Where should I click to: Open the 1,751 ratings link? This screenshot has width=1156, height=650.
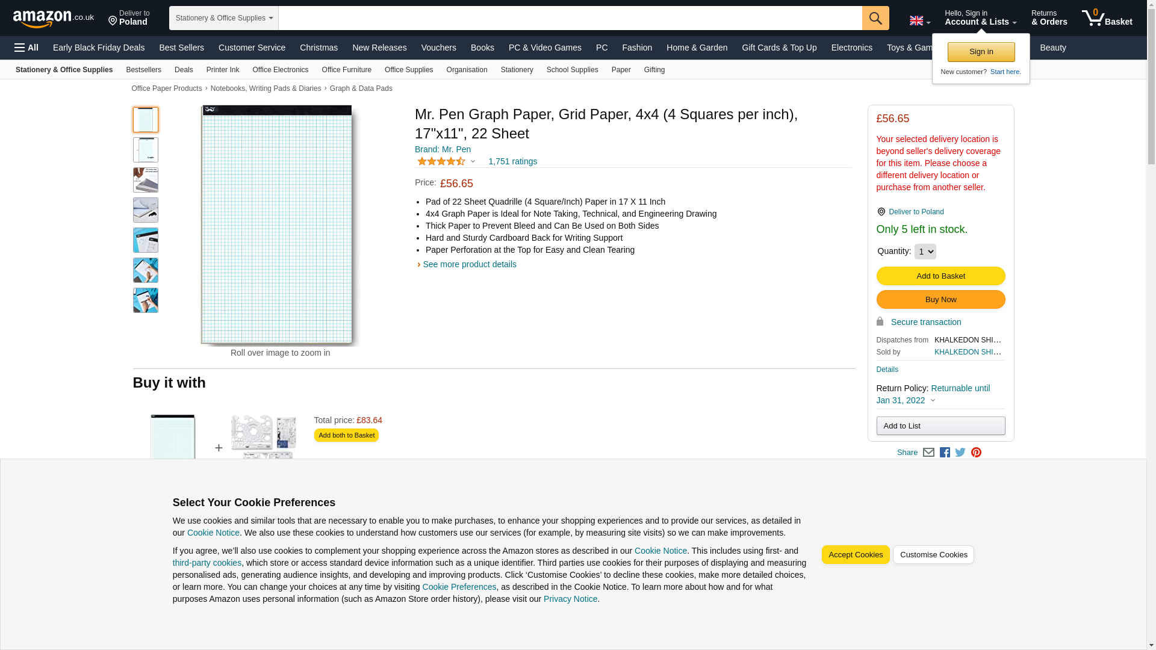pos(512,161)
